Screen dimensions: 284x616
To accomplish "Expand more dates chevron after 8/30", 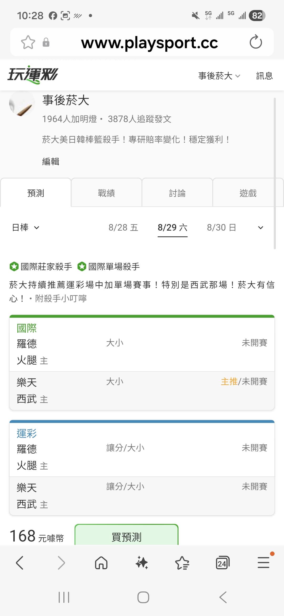I will coord(261,228).
